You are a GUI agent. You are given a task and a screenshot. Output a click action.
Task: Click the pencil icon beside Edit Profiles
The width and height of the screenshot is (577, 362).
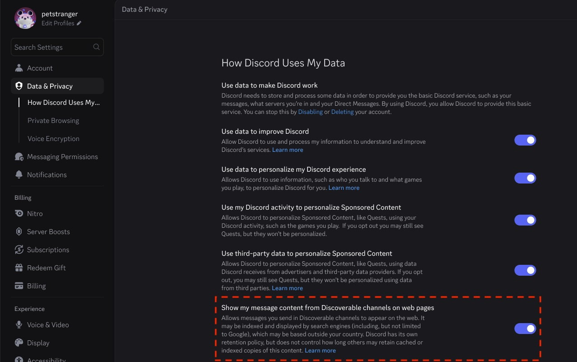[79, 24]
